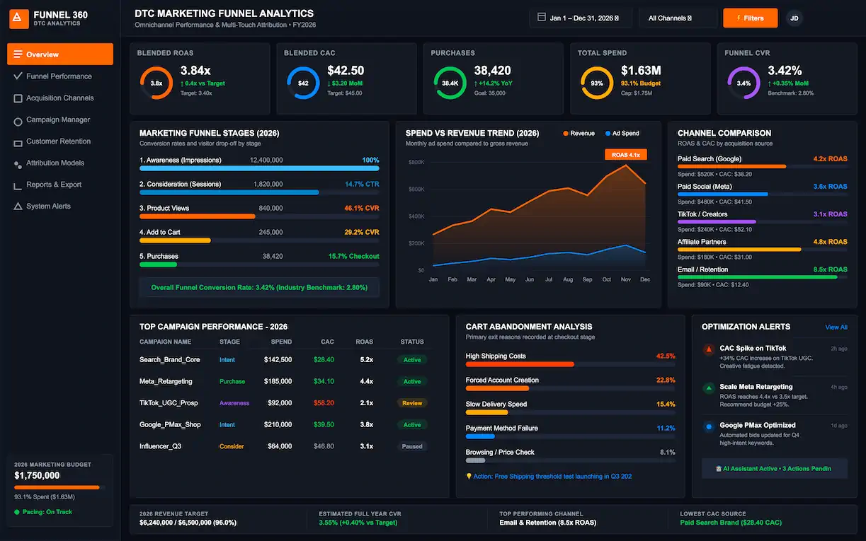Open Acquisition Channels page
The width and height of the screenshot is (866, 541).
[60, 98]
